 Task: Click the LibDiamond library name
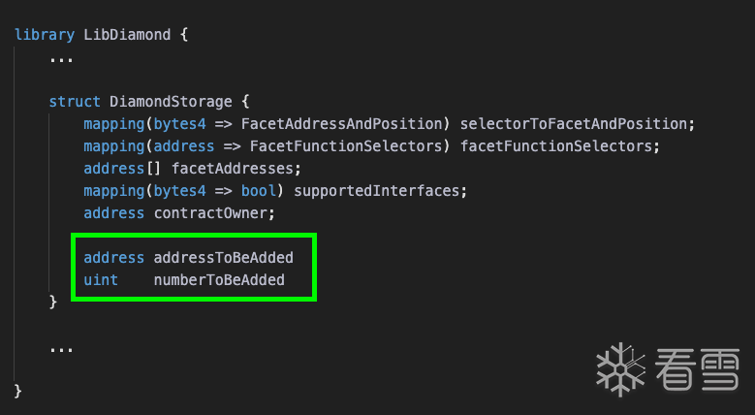pyautogui.click(x=122, y=35)
